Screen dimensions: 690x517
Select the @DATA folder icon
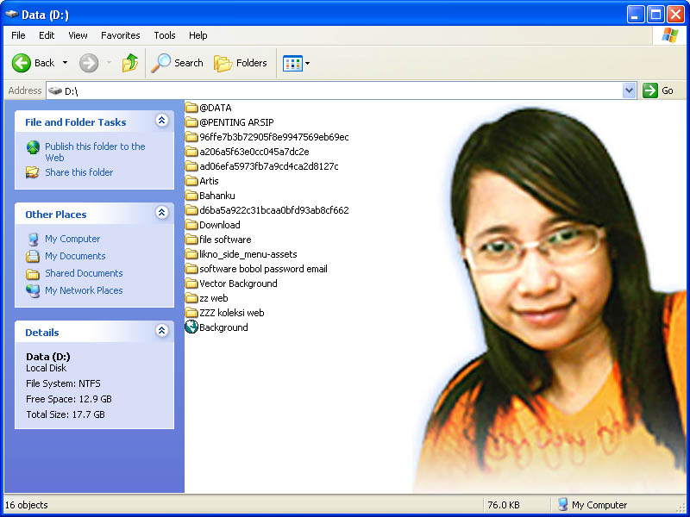191,107
